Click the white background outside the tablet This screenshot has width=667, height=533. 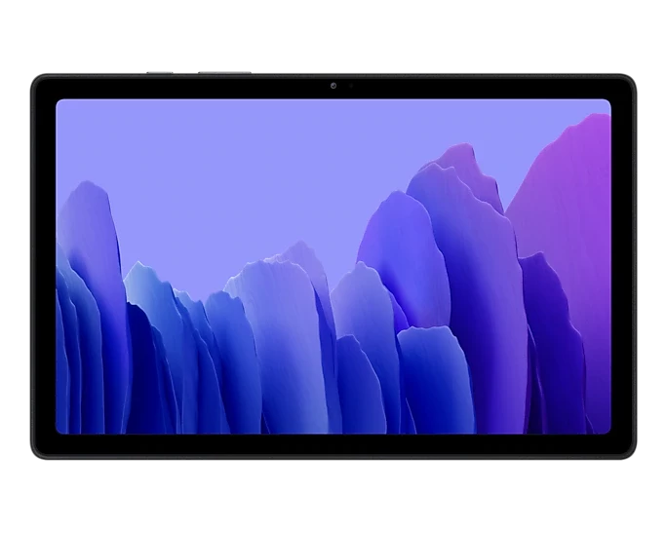pos(333,36)
